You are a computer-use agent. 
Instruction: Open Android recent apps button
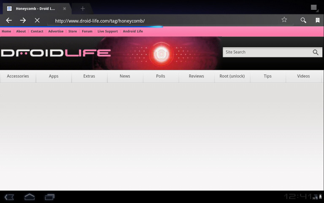click(x=50, y=197)
